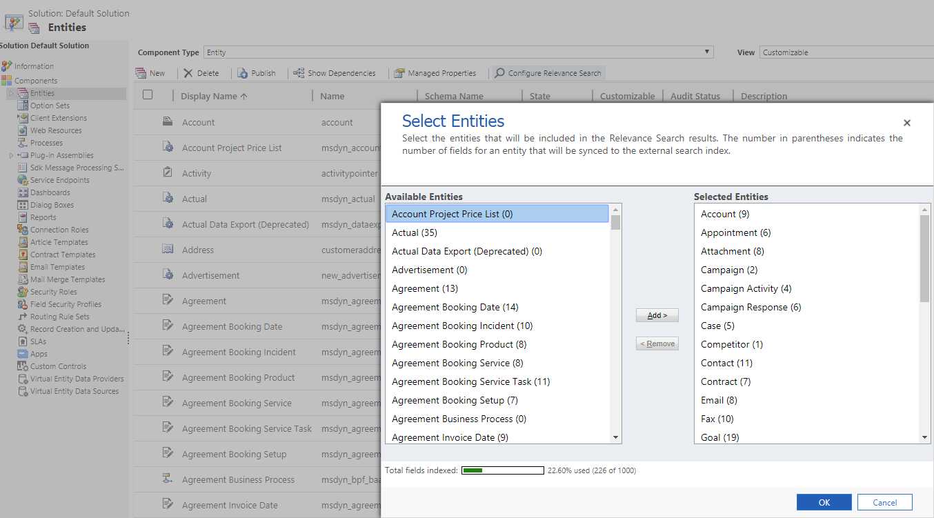Viewport: 934px width, 518px height.
Task: Open Components in the solution tree
Action: (x=37, y=81)
